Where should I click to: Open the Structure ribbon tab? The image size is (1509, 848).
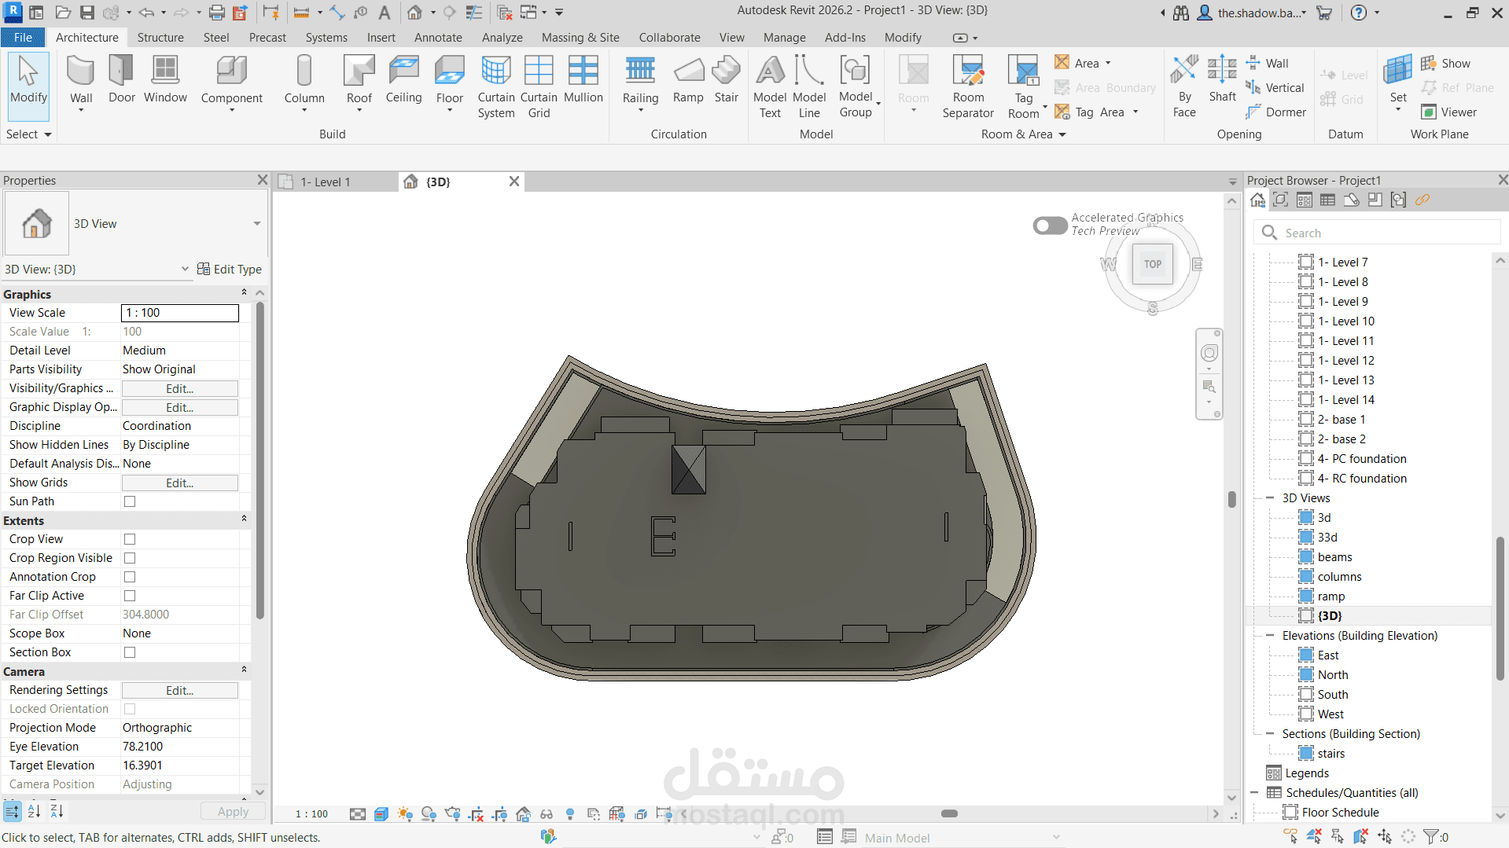coord(160,38)
